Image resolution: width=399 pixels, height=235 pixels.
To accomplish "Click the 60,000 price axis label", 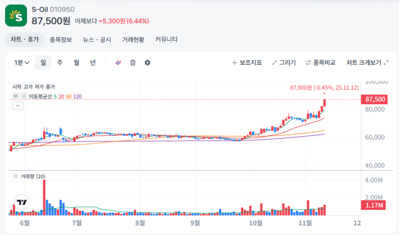I will (x=375, y=137).
